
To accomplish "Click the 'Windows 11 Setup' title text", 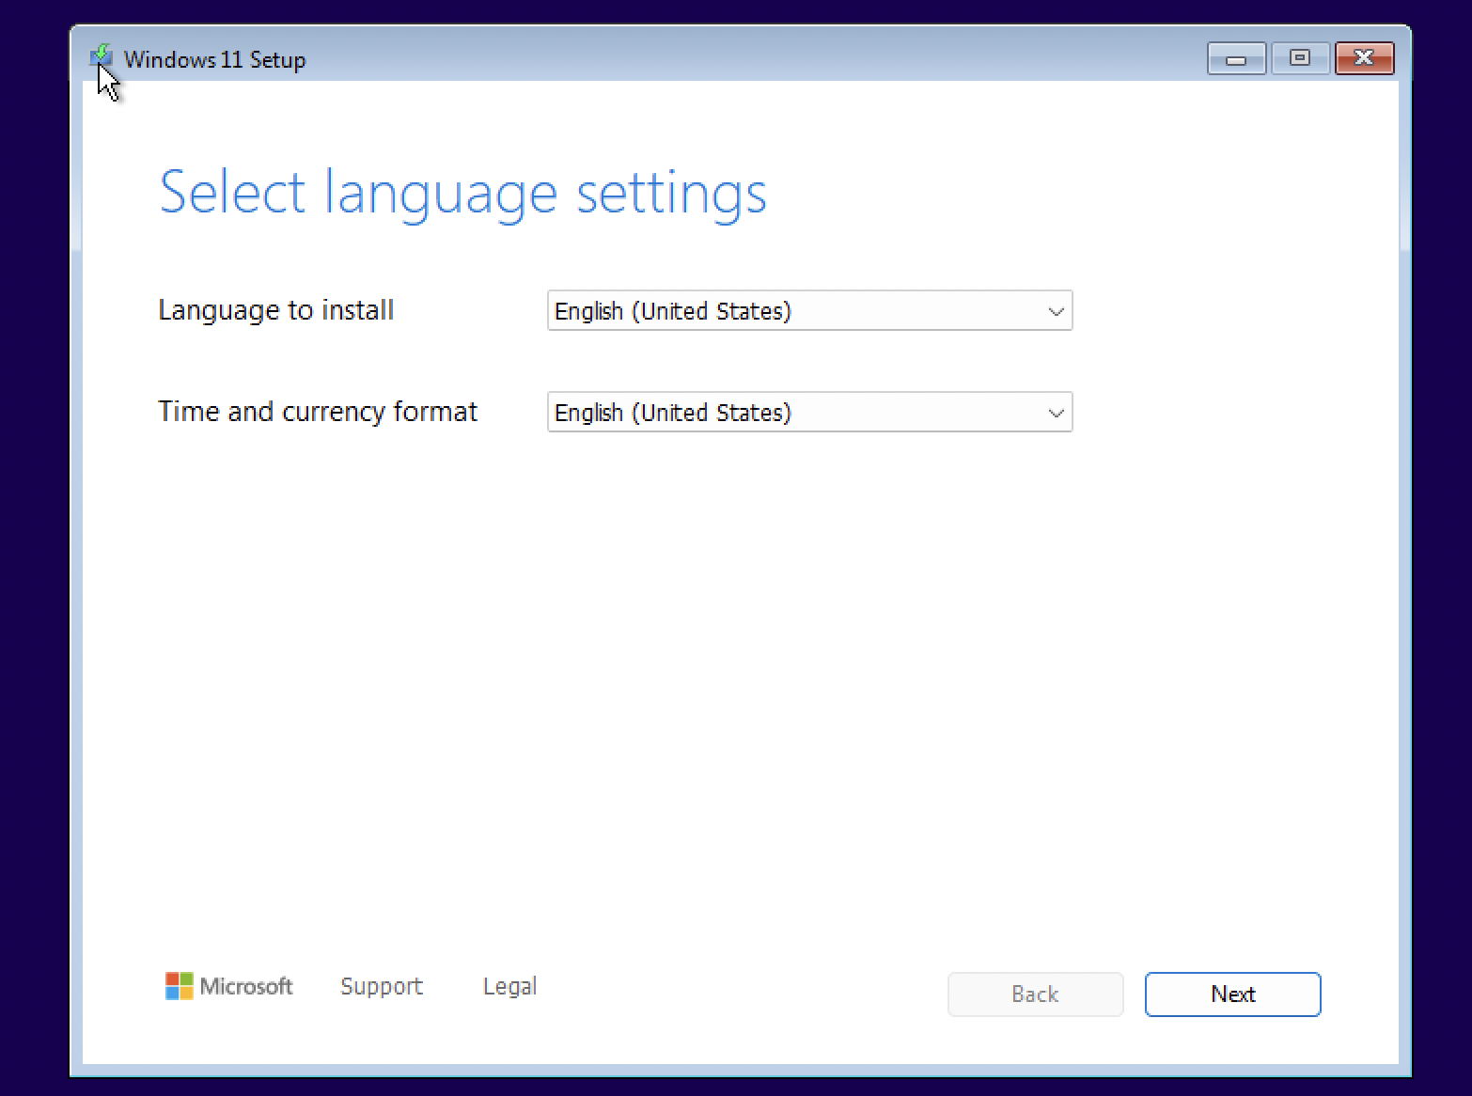I will (x=215, y=60).
